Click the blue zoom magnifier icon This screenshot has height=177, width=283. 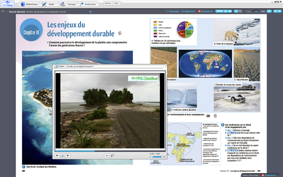click(x=236, y=11)
